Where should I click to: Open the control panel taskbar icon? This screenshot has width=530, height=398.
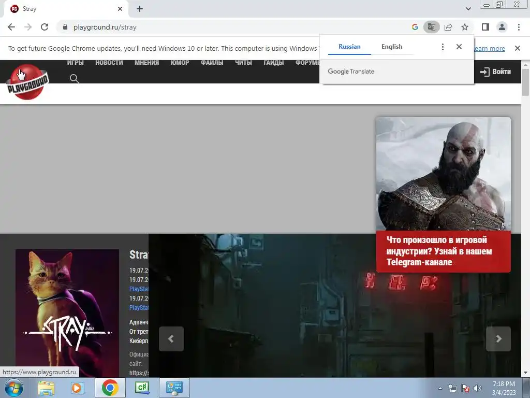pyautogui.click(x=174, y=388)
